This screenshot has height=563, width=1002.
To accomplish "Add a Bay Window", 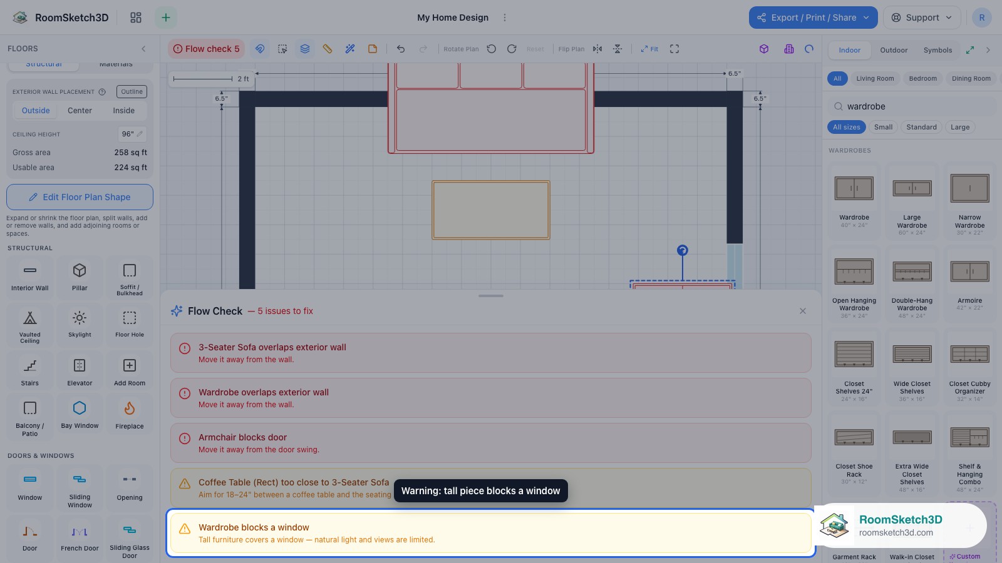I will point(80,415).
